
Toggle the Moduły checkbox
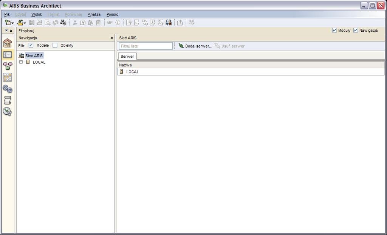[334, 30]
